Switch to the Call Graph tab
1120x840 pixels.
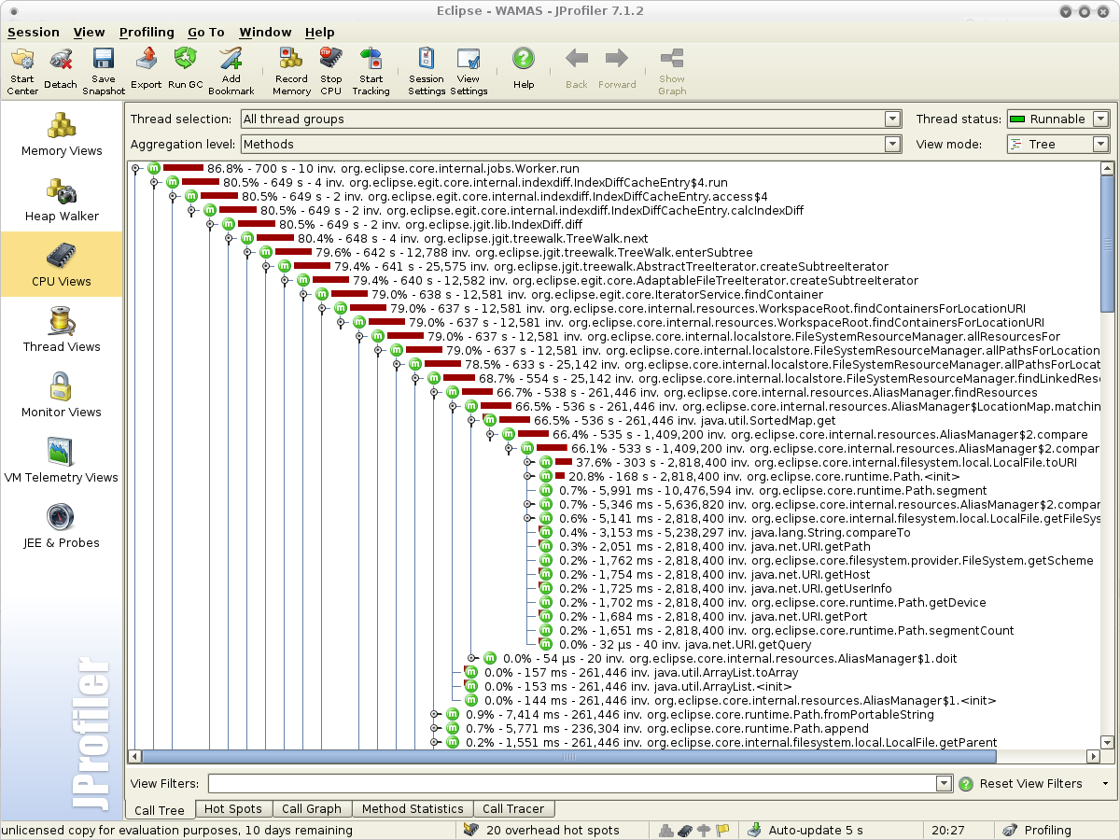312,809
